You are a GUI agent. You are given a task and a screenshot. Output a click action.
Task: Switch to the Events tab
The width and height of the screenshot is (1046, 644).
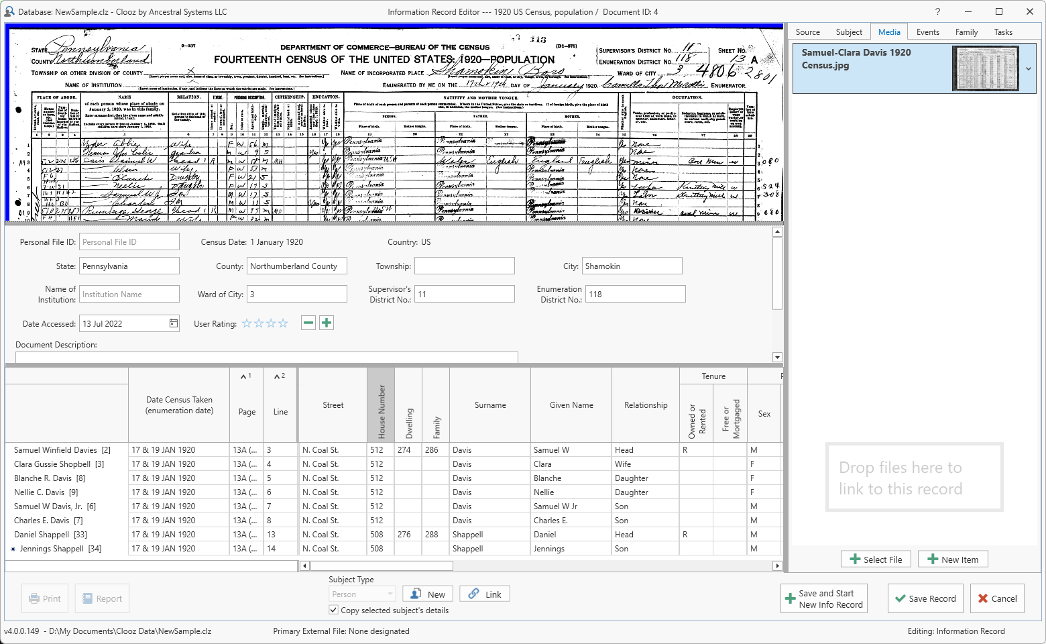[927, 32]
